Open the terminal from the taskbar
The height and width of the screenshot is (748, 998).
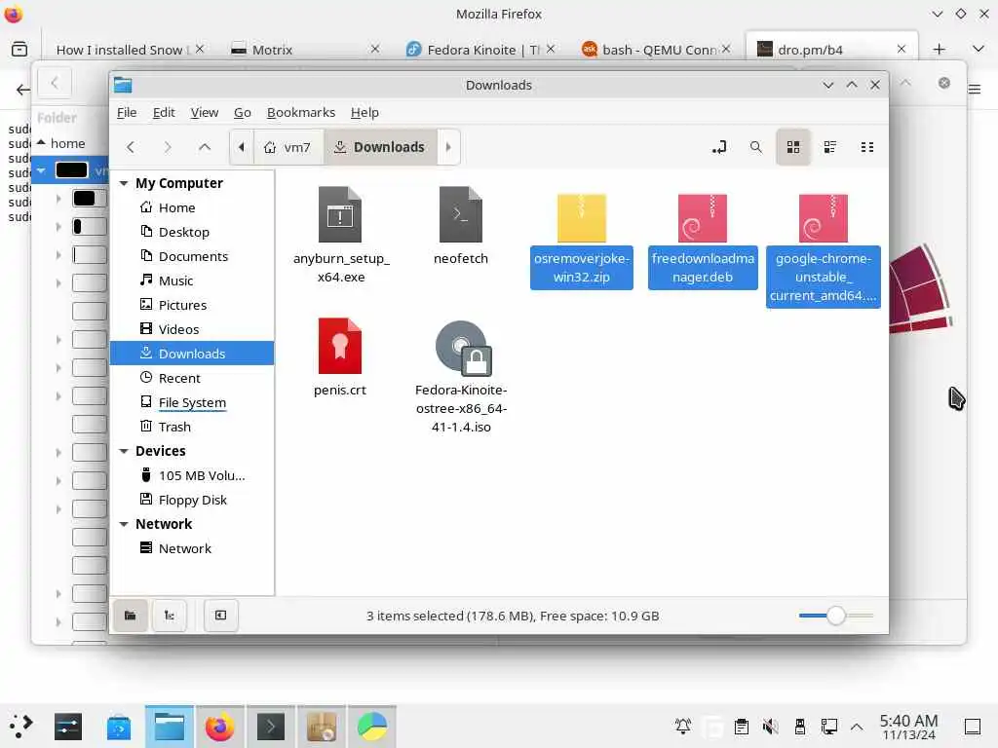click(271, 727)
